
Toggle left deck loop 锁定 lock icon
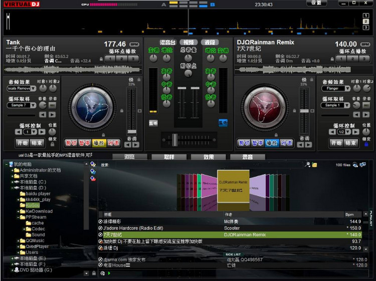[52, 144]
